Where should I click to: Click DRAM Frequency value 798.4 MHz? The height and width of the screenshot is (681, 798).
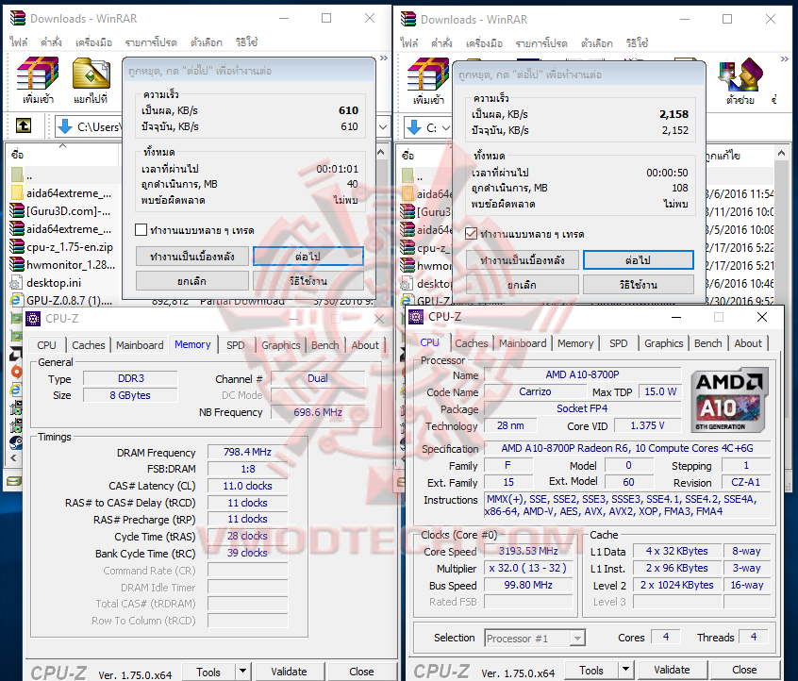pos(247,452)
